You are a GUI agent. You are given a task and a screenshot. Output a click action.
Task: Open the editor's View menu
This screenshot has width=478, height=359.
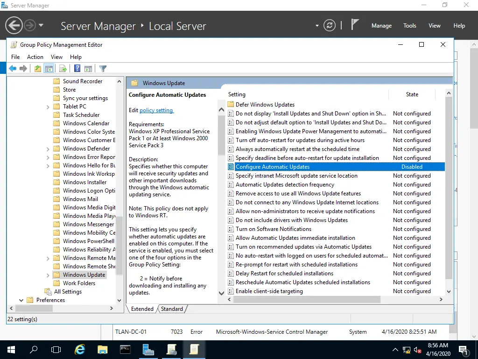tap(56, 57)
